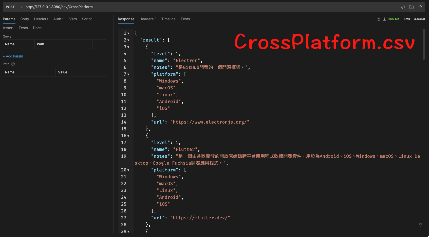
Task: Open the Timeline tab
Action: click(169, 19)
